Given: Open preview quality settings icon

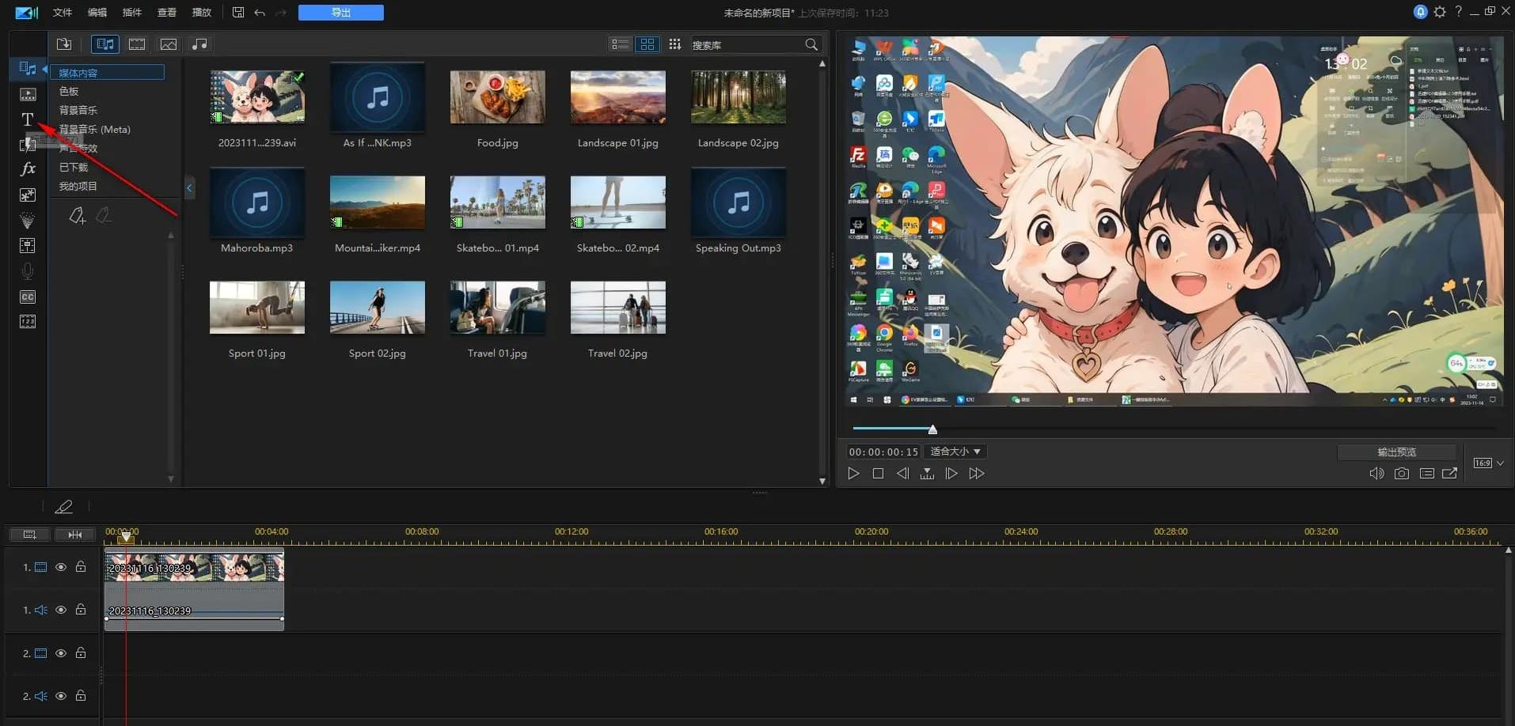Looking at the screenshot, I should [x=1427, y=474].
